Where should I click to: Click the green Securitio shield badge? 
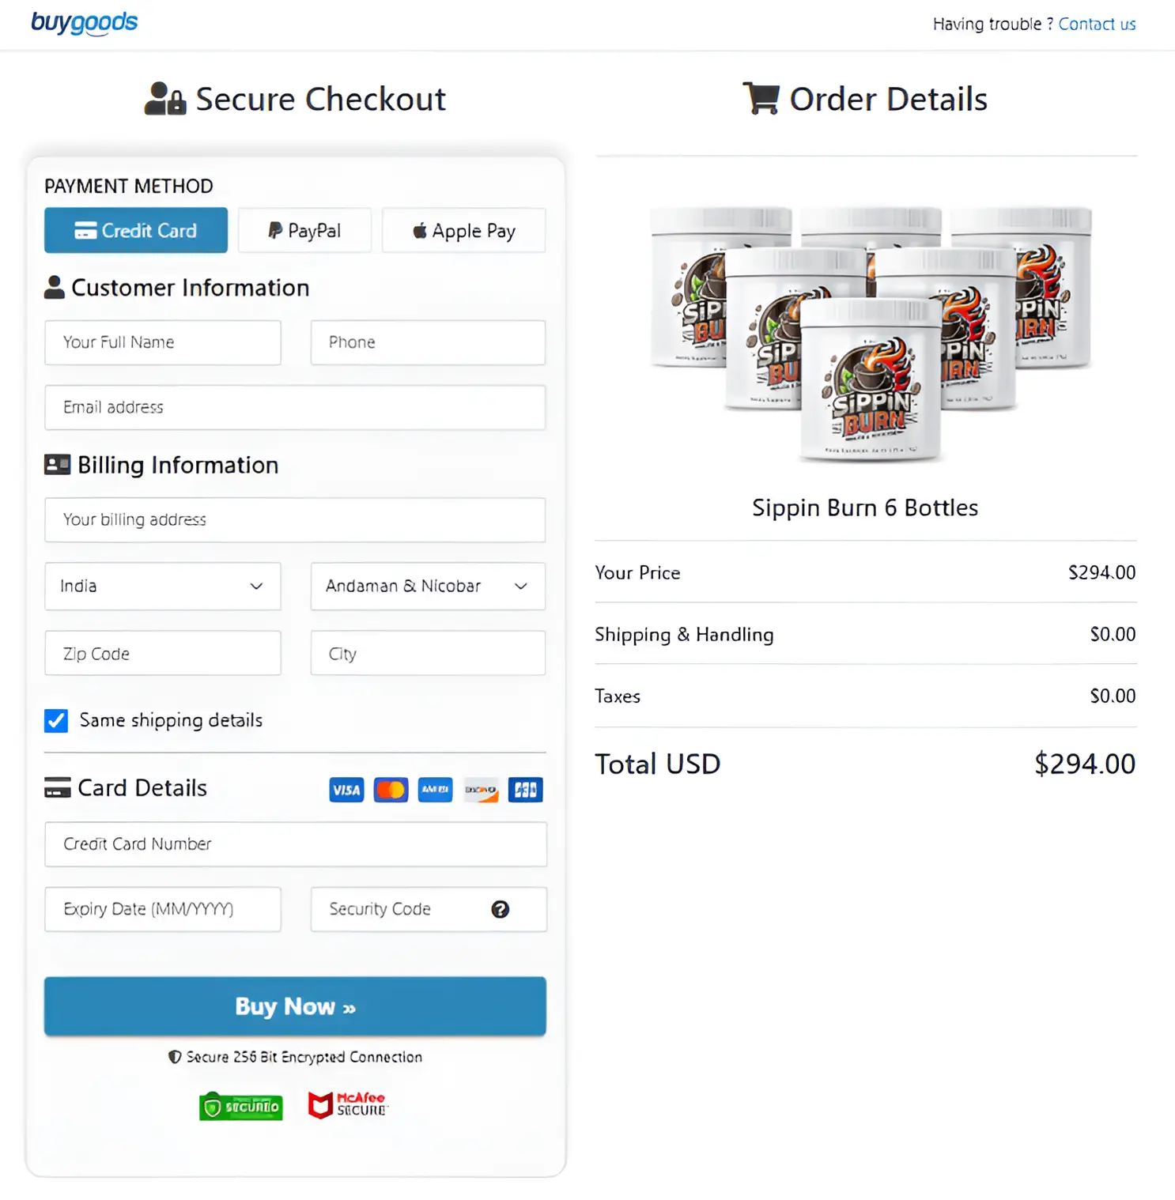coord(241,1106)
